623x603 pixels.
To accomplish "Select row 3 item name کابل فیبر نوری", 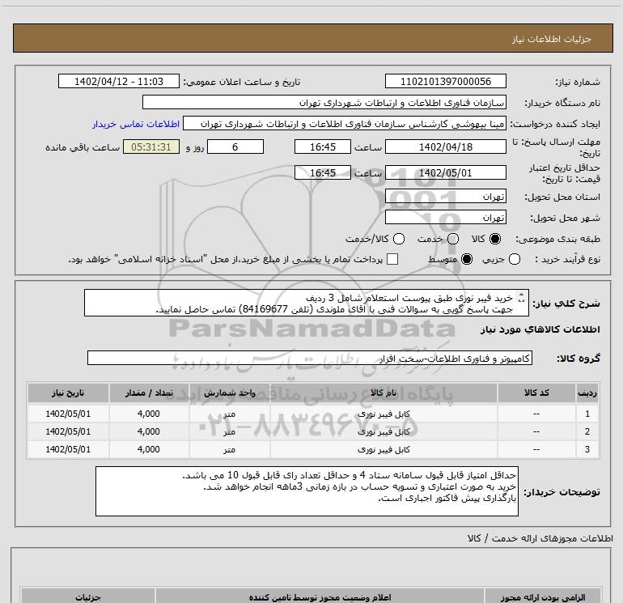I will pyautogui.click(x=384, y=449).
